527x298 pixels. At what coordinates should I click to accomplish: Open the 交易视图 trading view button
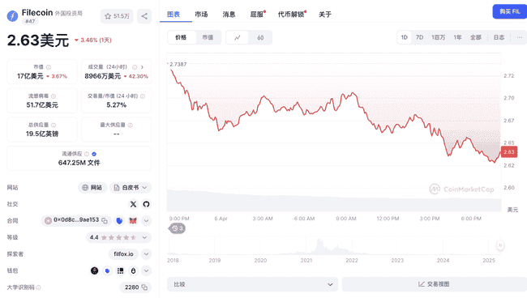(434, 284)
